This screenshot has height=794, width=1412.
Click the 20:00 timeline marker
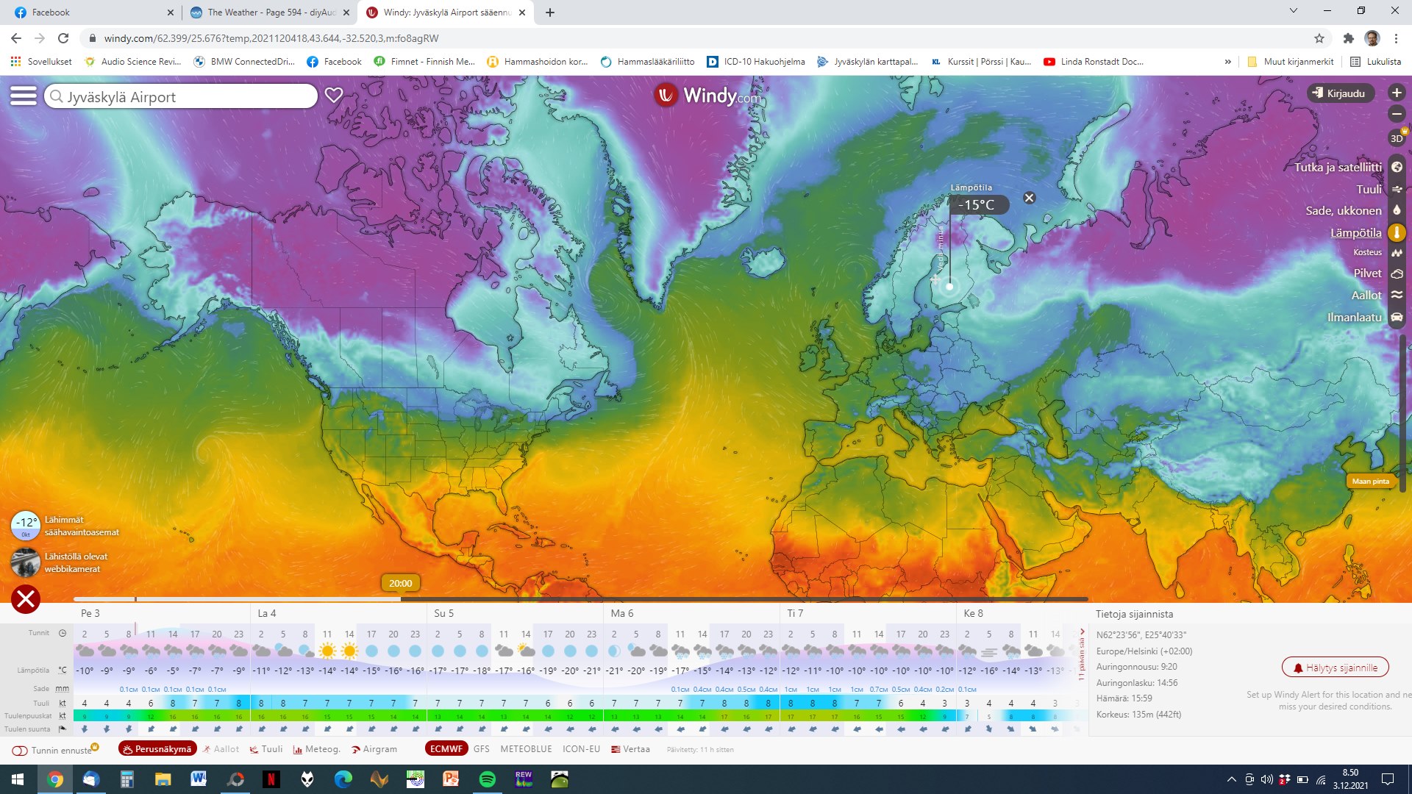tap(400, 584)
